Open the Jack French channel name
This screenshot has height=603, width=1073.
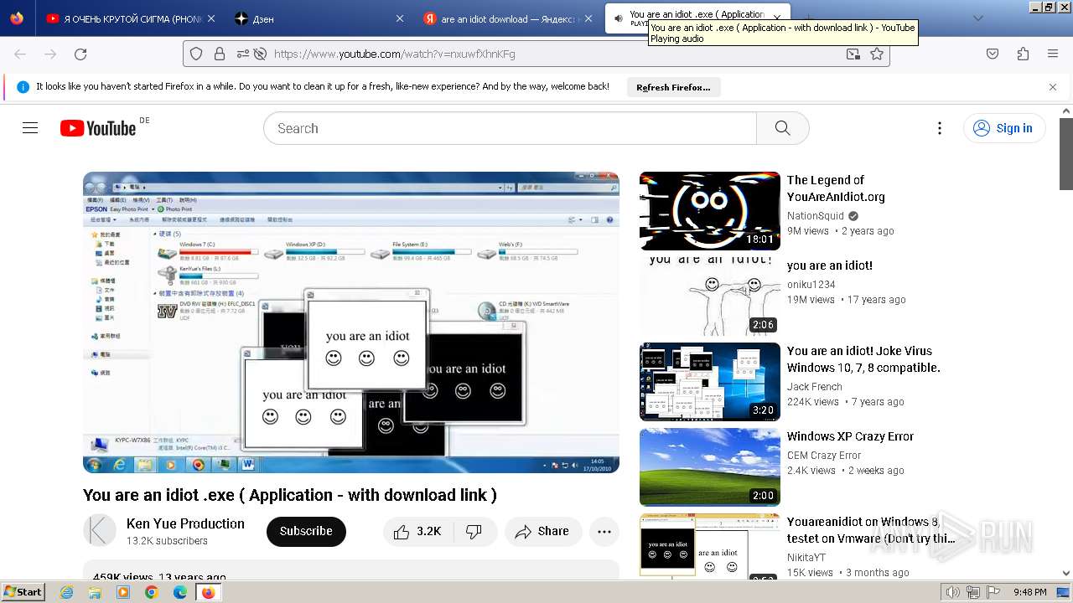coord(814,386)
